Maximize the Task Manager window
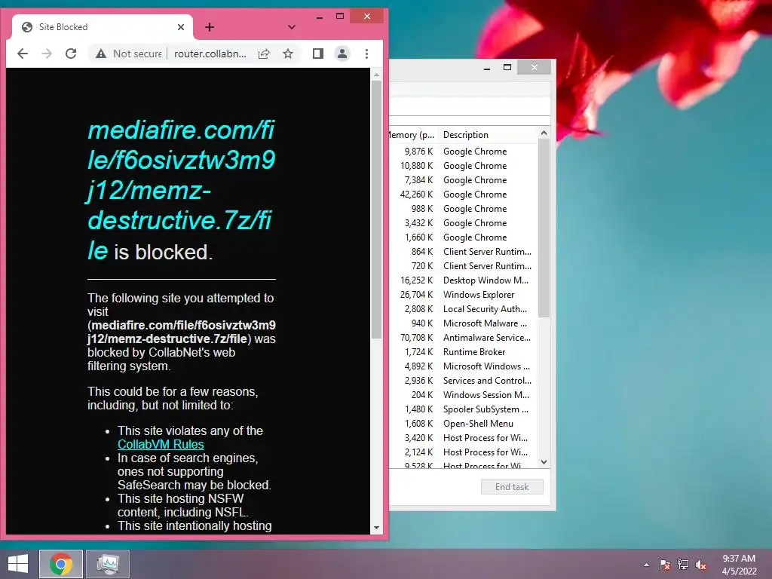This screenshot has width=772, height=579. coord(507,67)
